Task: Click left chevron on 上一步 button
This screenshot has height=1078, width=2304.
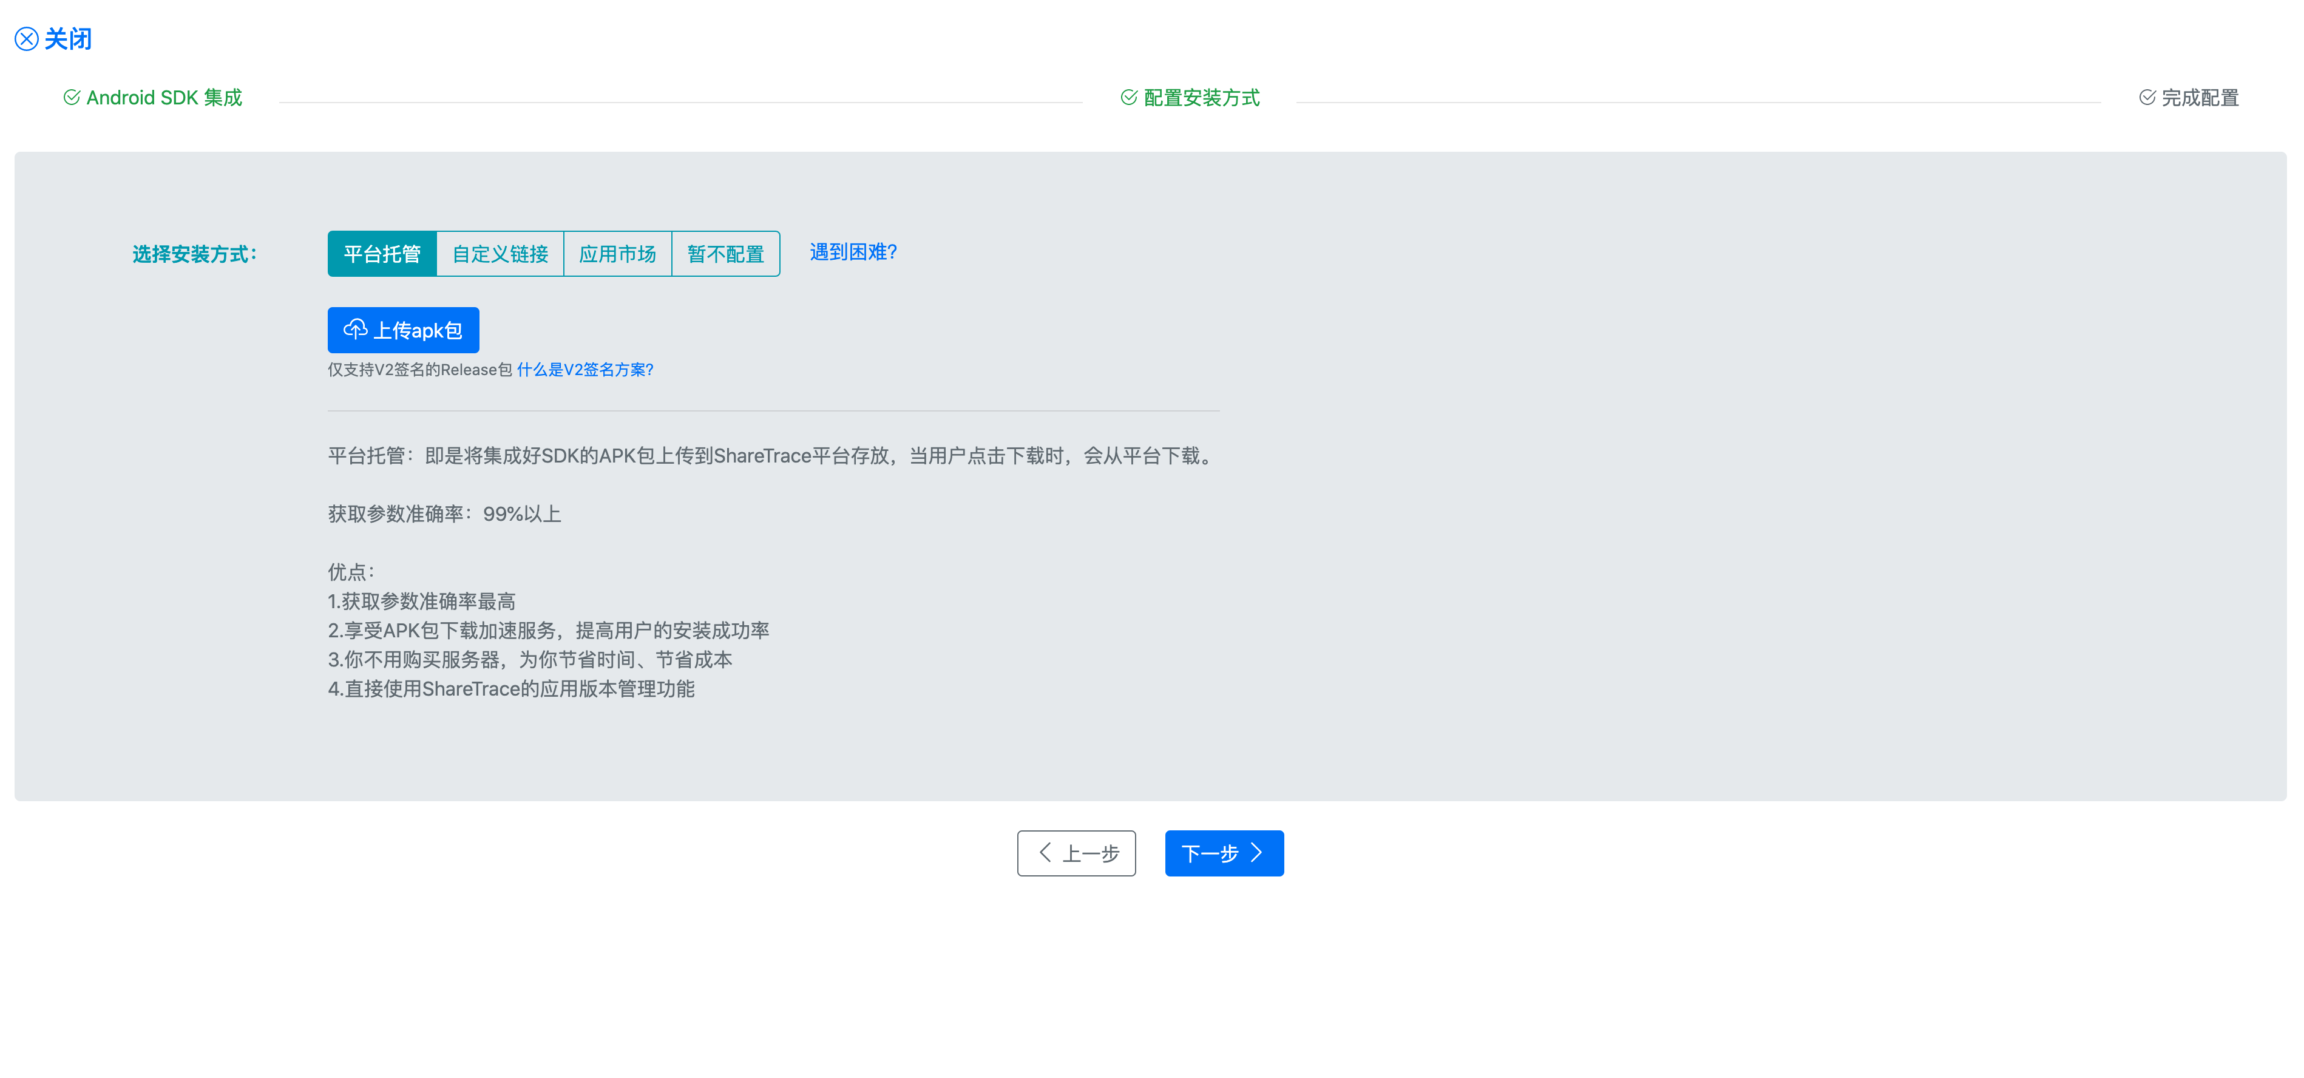Action: tap(1045, 853)
